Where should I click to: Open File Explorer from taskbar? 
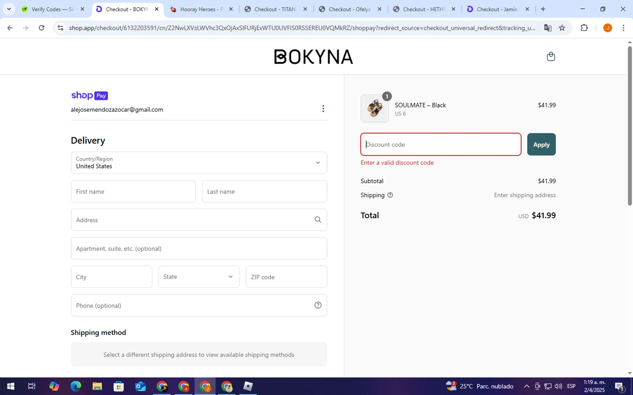pos(97,386)
